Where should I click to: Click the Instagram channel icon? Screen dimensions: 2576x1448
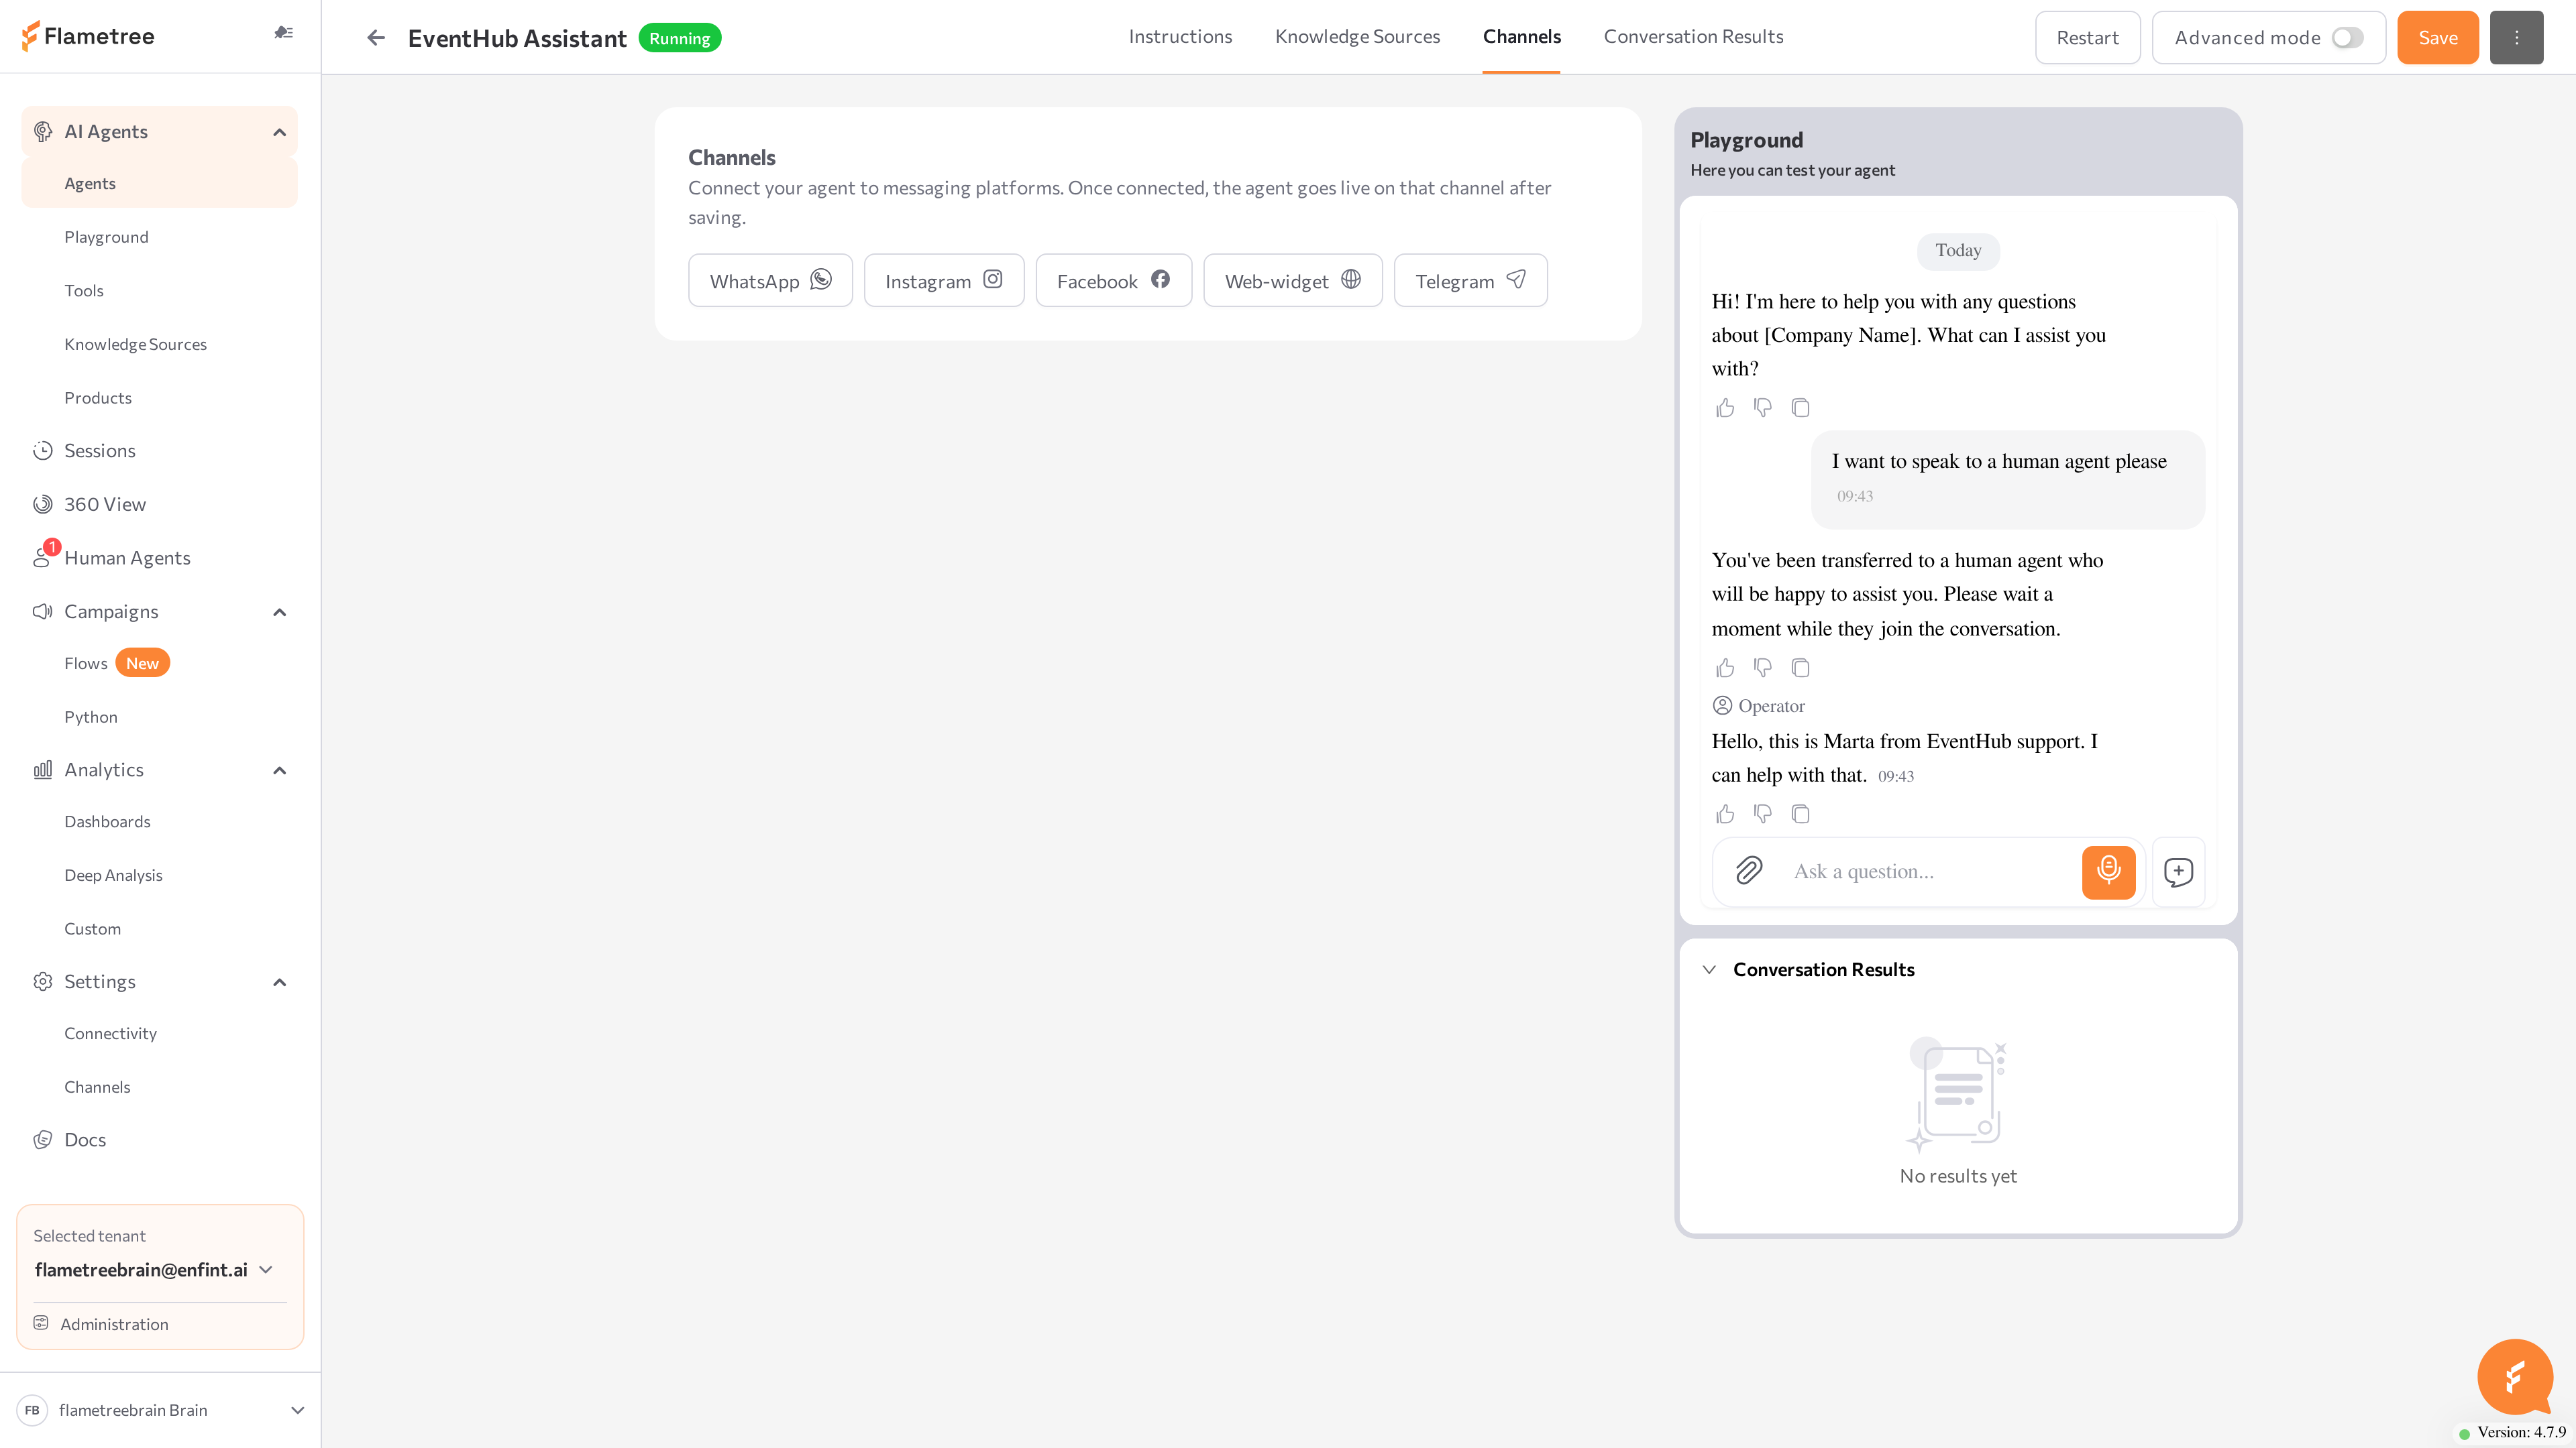point(992,280)
